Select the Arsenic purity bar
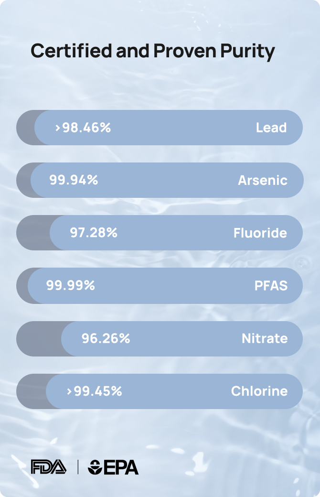 pos(160,180)
